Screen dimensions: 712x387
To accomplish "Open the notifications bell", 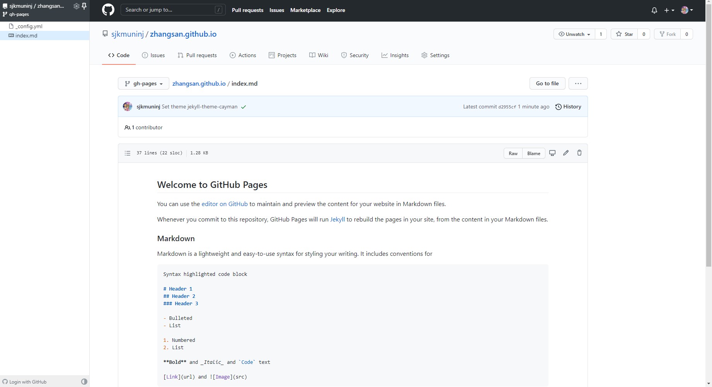I will 654,10.
